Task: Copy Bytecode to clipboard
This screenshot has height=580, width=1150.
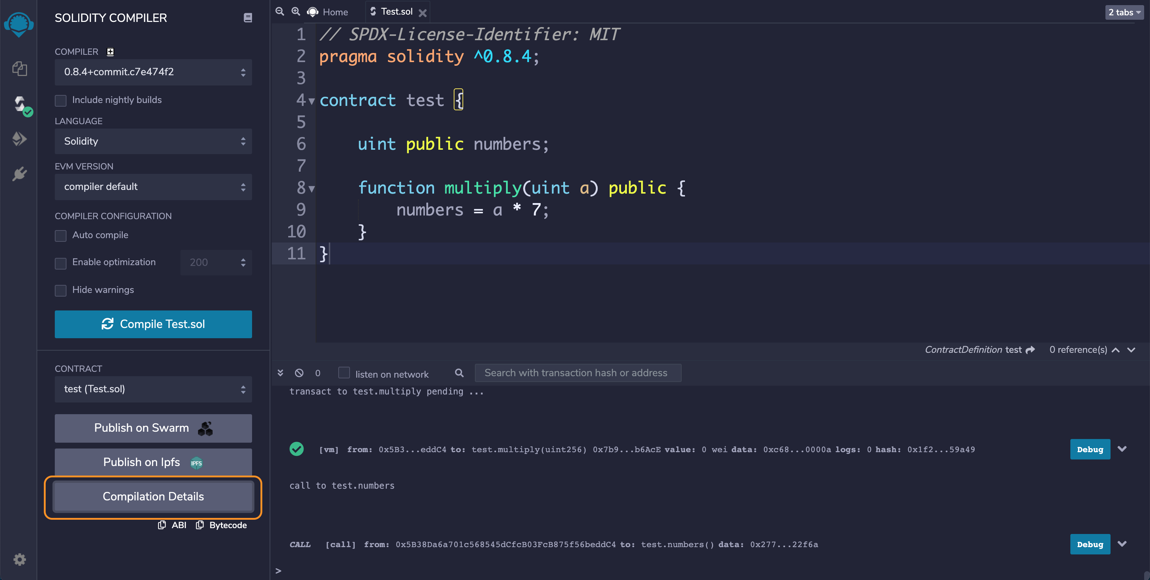Action: pyautogui.click(x=221, y=525)
